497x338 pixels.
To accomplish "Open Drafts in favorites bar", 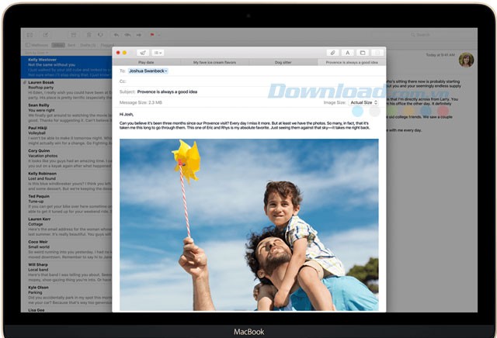I will click(x=88, y=45).
